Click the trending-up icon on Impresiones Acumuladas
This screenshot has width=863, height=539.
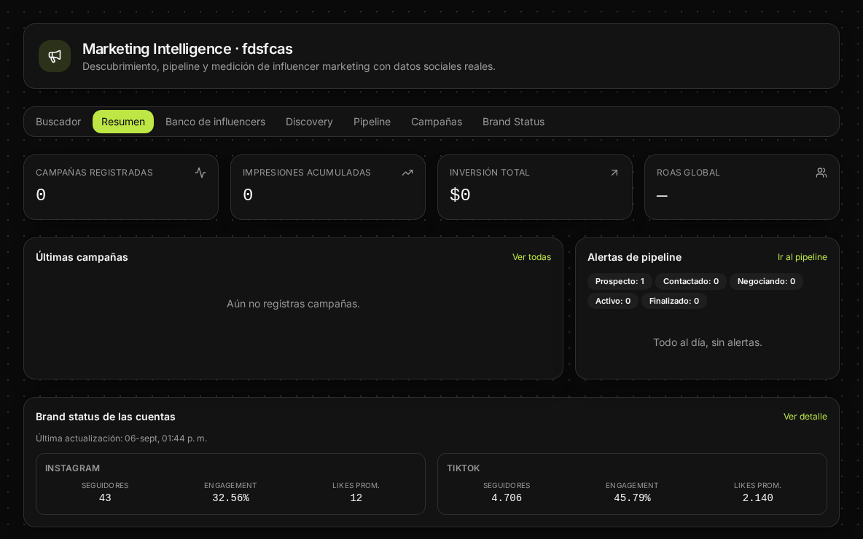pos(407,173)
